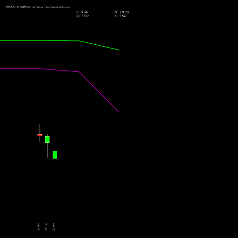The image size is (238, 238).
Task: Select the close value C: 8.80
Action: pyautogui.click(x=82, y=12)
